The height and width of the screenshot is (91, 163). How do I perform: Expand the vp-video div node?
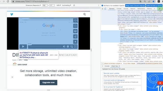click(x=119, y=29)
